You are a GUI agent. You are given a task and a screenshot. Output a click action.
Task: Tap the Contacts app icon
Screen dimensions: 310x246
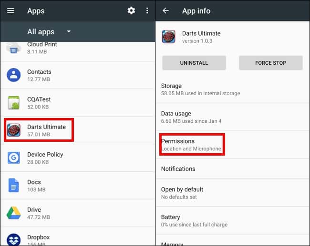pyautogui.click(x=14, y=75)
